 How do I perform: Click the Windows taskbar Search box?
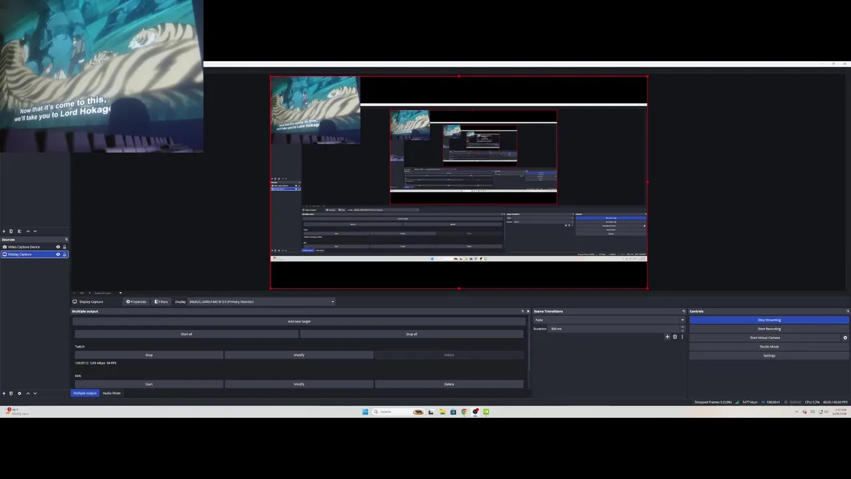point(397,412)
